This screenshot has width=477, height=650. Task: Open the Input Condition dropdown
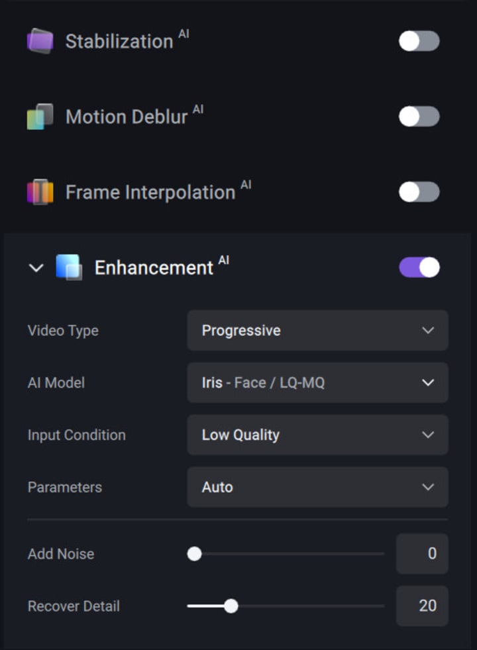pyautogui.click(x=317, y=435)
